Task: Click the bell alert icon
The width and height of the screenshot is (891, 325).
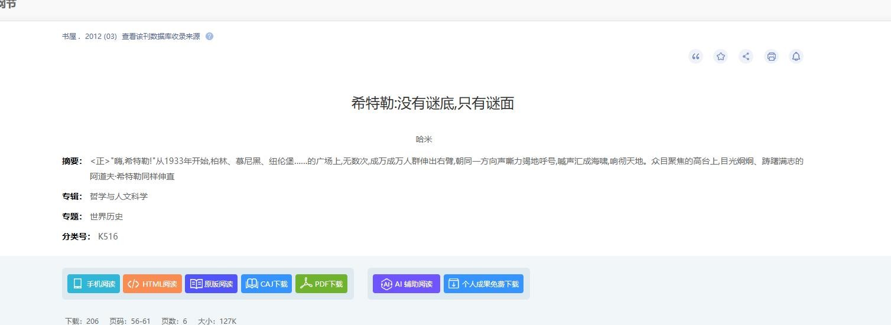Action: (796, 57)
